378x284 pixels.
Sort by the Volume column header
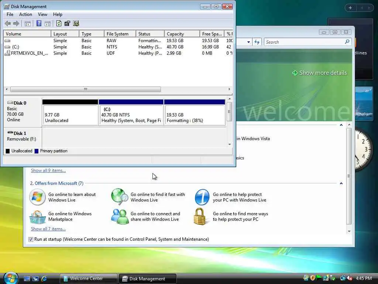click(27, 34)
